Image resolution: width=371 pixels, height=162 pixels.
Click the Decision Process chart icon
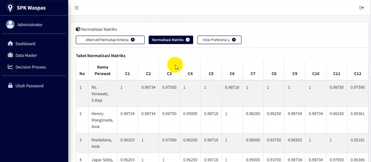pyautogui.click(x=10, y=67)
